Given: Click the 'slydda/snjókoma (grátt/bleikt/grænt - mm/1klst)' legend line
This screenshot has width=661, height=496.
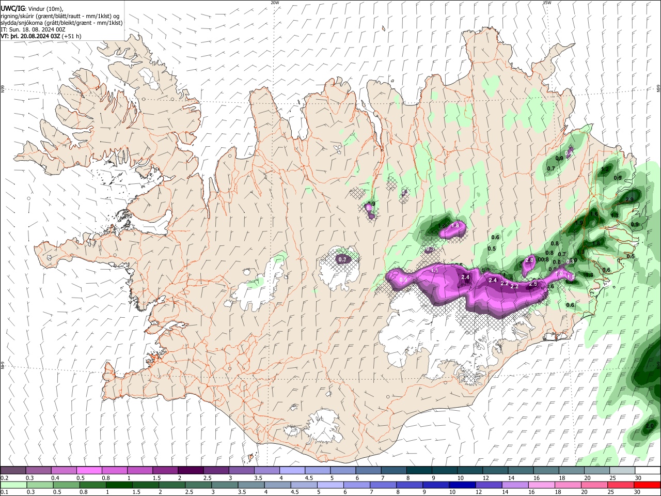Looking at the screenshot, I should 61,23.
